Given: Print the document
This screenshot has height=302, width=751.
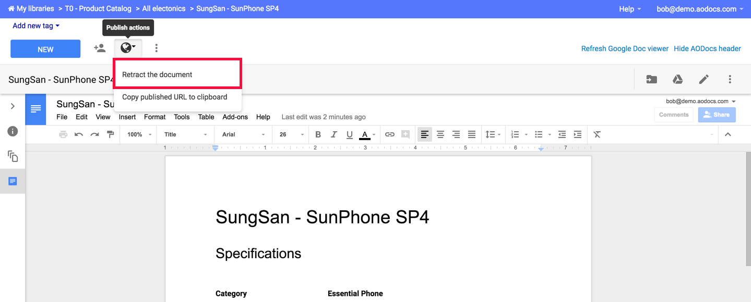Looking at the screenshot, I should [63, 134].
